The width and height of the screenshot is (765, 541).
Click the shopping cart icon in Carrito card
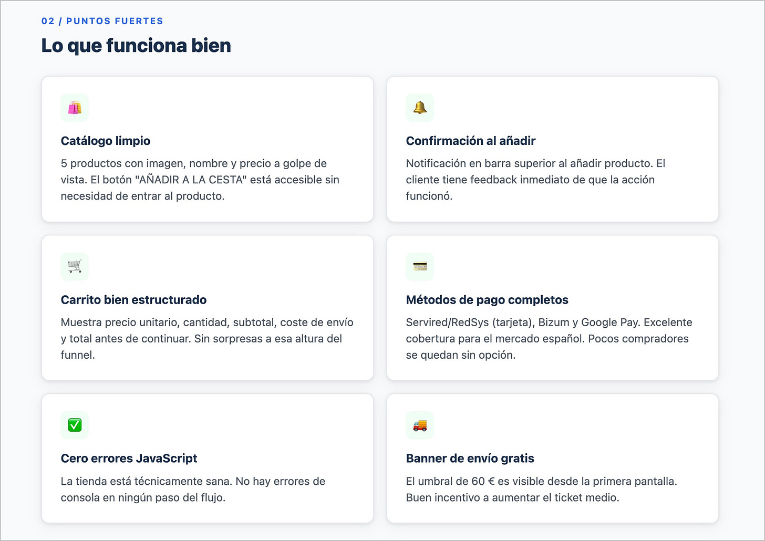tap(75, 267)
